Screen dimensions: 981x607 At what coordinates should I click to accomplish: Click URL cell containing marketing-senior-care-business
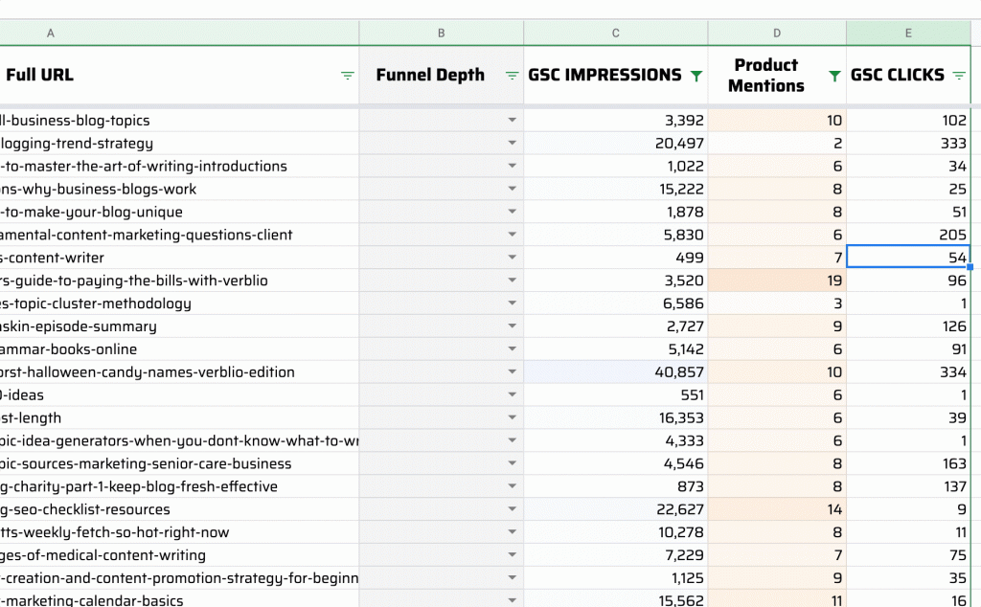179,463
